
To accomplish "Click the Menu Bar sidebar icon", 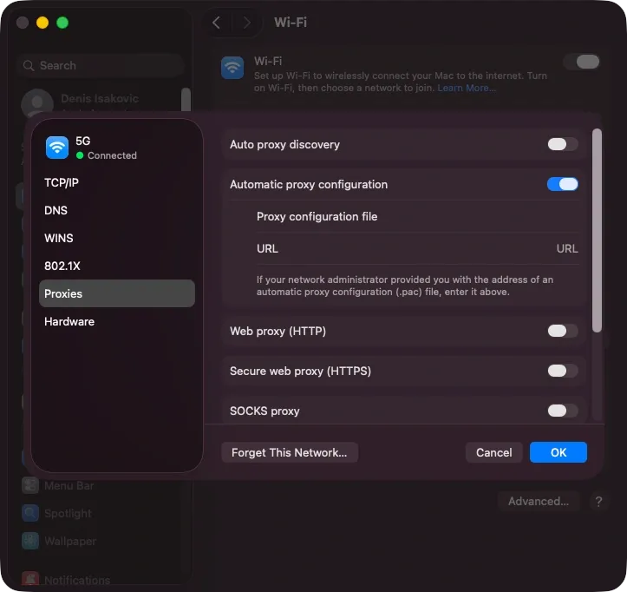I will 30,485.
